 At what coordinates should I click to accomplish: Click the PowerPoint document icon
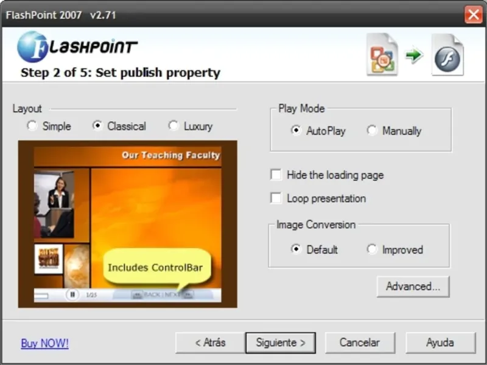tap(382, 54)
